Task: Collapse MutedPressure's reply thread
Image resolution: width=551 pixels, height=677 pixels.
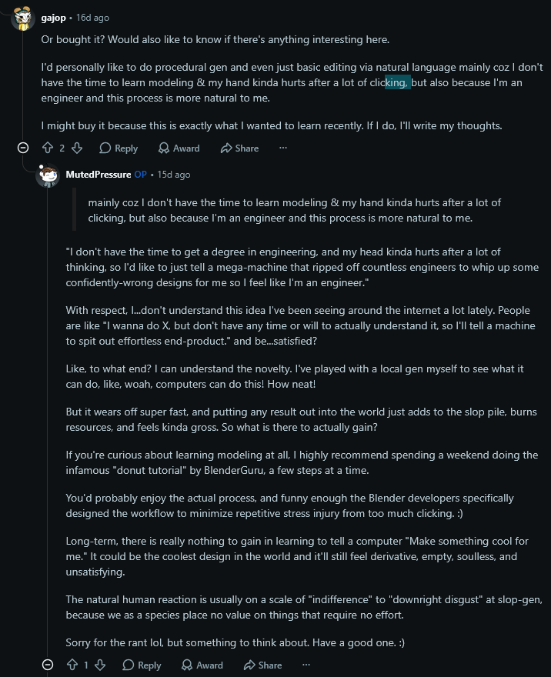Action: (48, 665)
